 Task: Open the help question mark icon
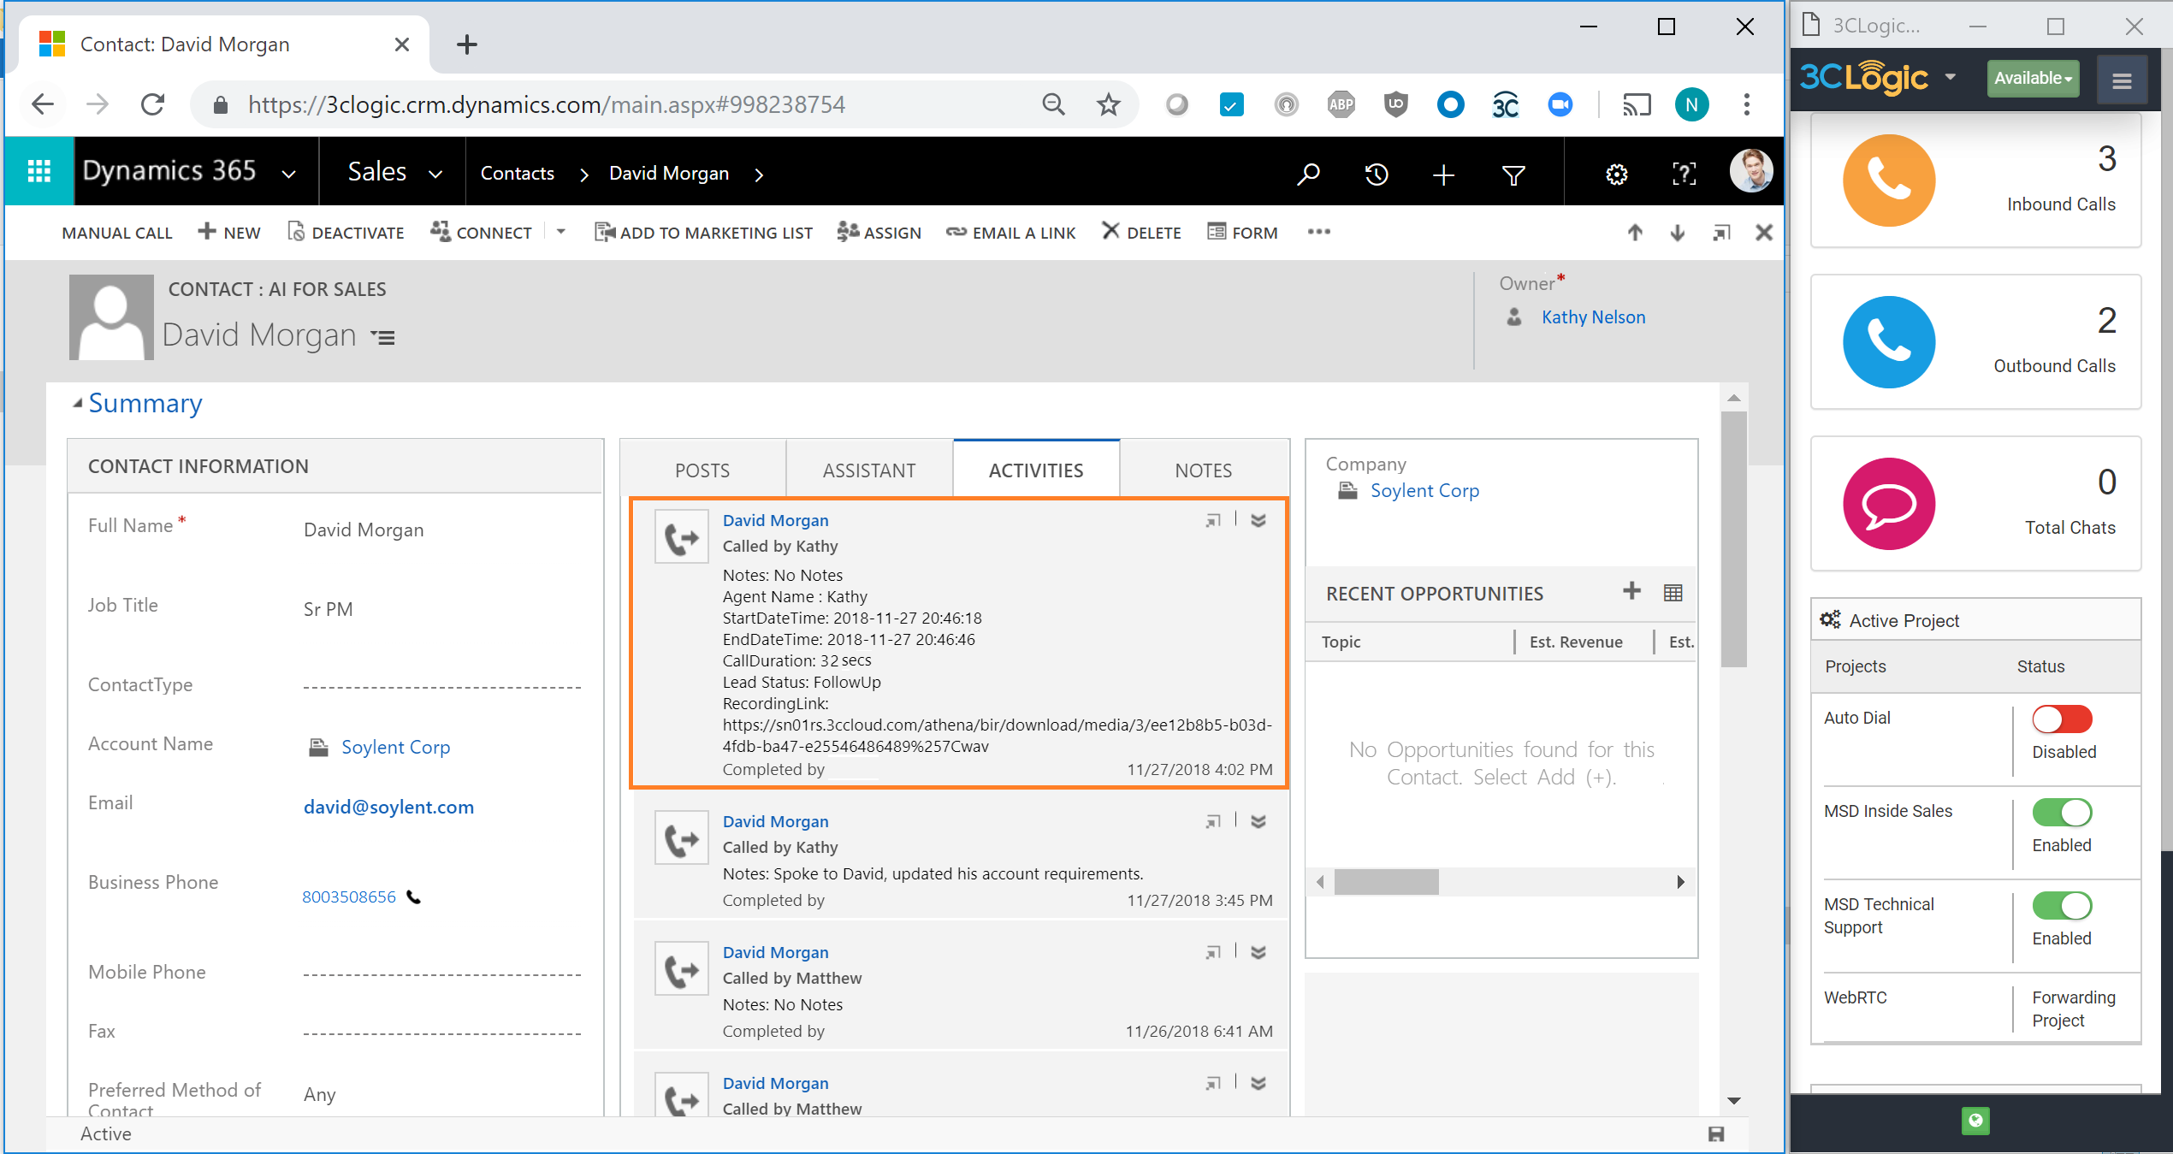tap(1684, 175)
